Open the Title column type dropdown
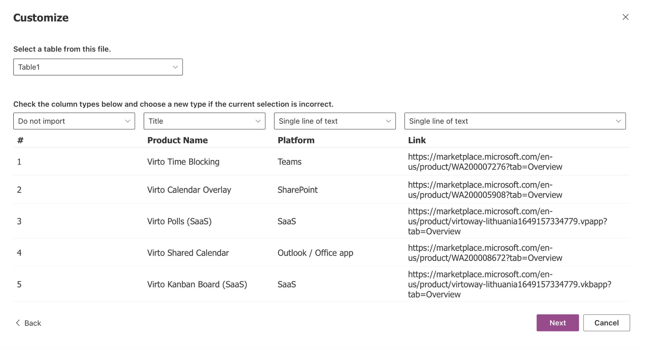Image resolution: width=645 pixels, height=349 pixels. coord(204,121)
